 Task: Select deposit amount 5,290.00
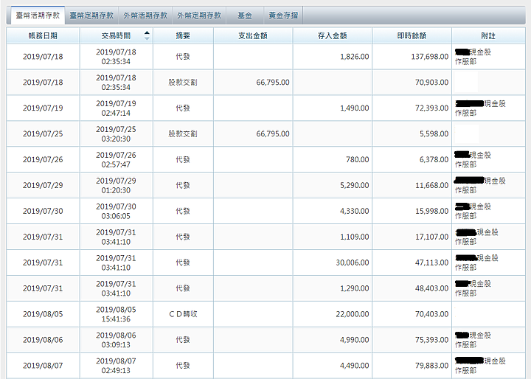point(355,185)
